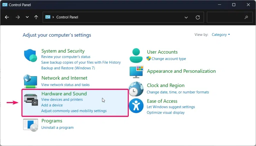Open Programs category heading
The image size is (256, 146).
coord(52,121)
